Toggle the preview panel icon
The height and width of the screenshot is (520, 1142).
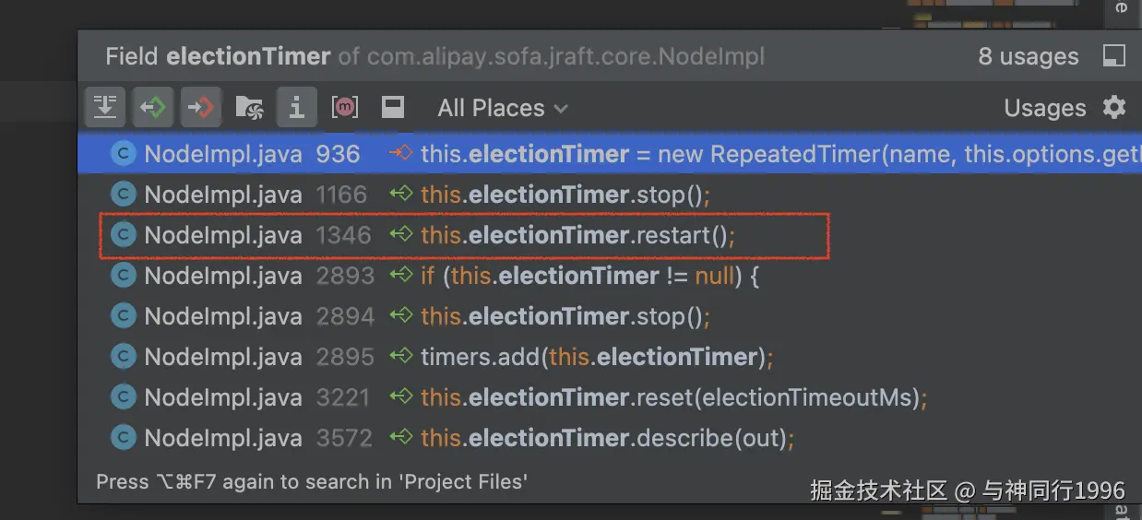393,108
